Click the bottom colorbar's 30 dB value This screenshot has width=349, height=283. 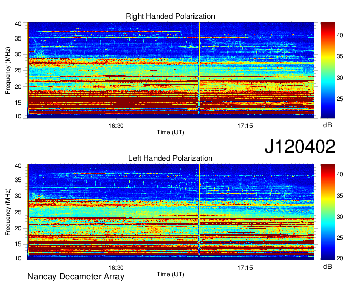click(340, 217)
